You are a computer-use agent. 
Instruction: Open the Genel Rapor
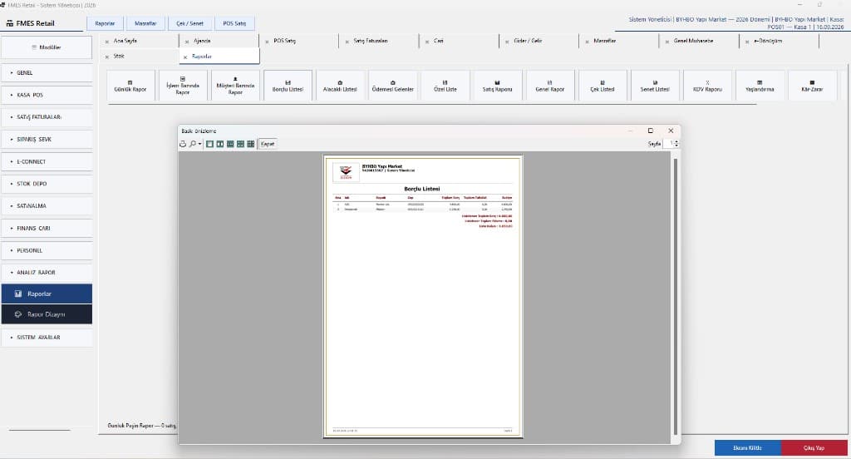[550, 86]
